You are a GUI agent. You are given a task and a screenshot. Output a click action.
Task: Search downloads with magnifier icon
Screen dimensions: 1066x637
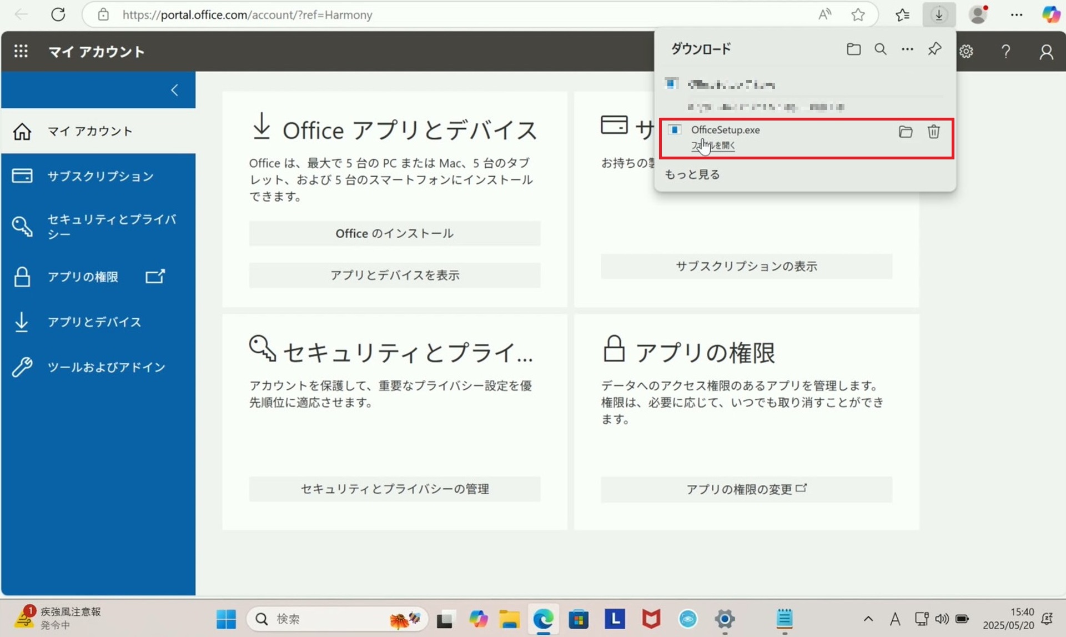click(881, 49)
